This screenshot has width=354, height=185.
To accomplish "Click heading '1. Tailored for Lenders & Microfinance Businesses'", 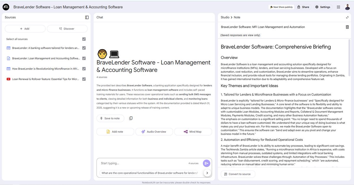I will click(276, 95).
